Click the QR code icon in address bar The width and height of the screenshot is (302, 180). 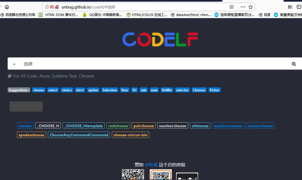(231, 7)
